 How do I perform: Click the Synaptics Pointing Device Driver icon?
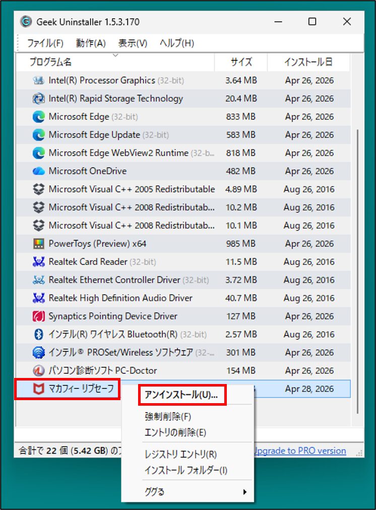(39, 316)
